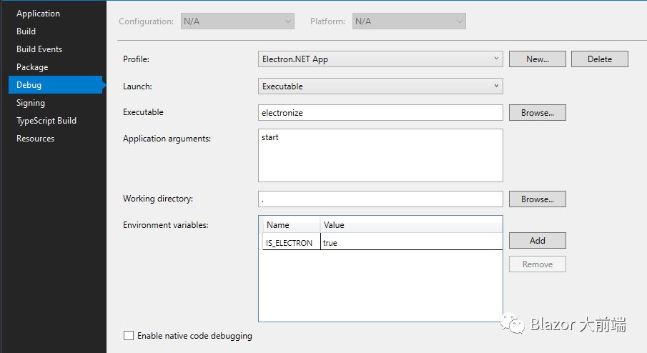647x353 pixels.
Task: Open the Platform dropdown
Action: point(409,21)
